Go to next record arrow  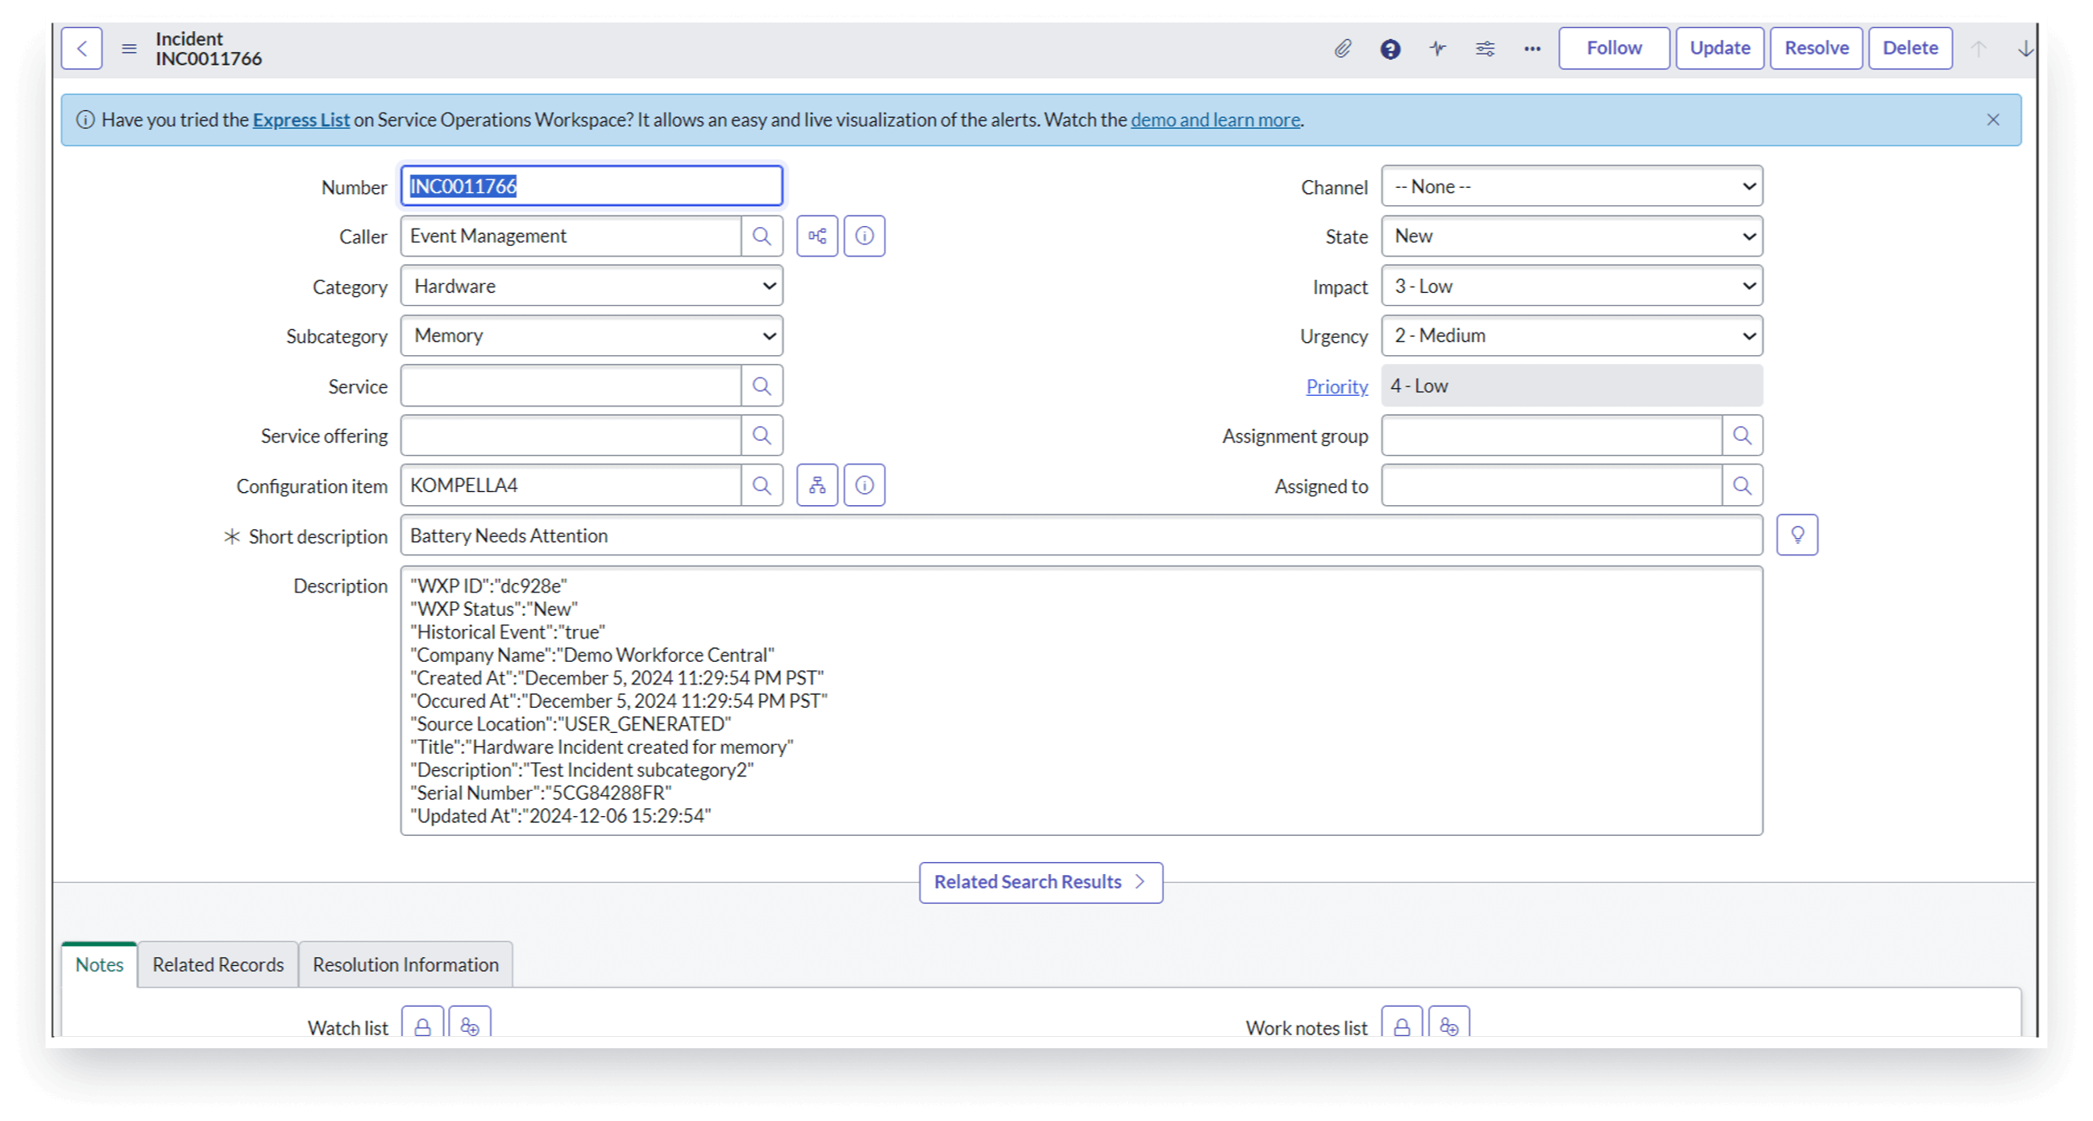point(2025,49)
